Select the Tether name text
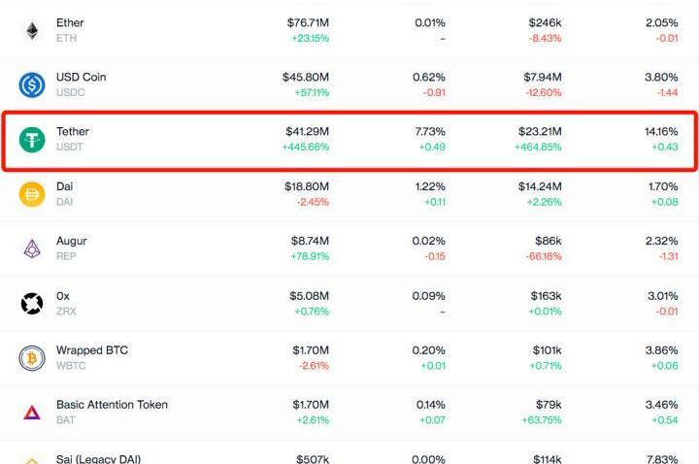Screen dimensions: 699x464 (73, 131)
